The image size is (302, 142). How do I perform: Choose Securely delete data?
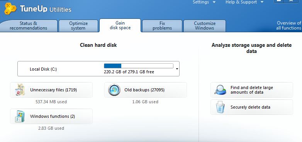pyautogui.click(x=252, y=107)
